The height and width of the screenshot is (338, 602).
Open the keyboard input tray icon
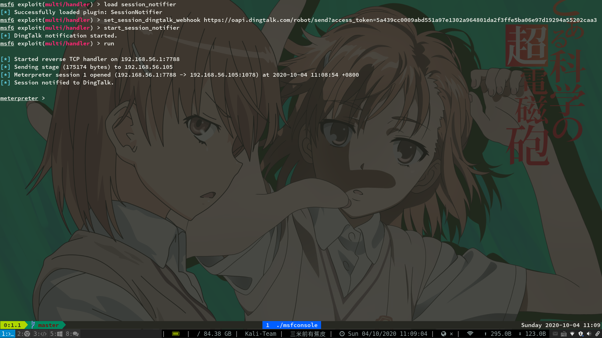coord(564,334)
